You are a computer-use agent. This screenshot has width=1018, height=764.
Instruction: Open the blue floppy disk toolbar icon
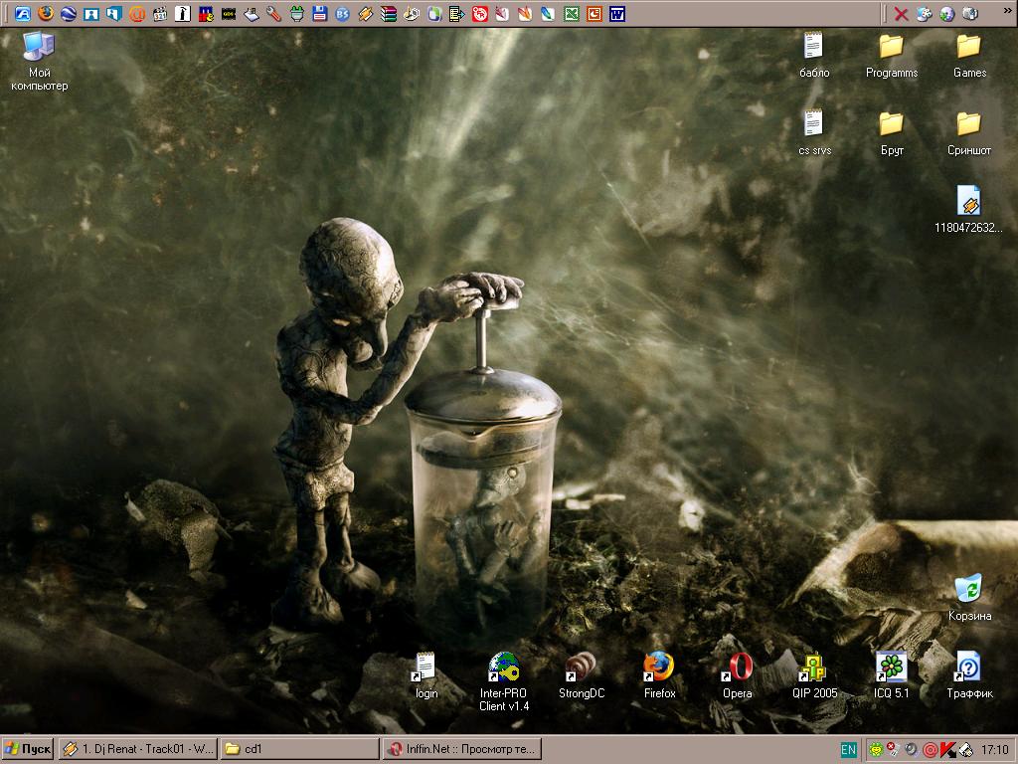pyautogui.click(x=319, y=14)
